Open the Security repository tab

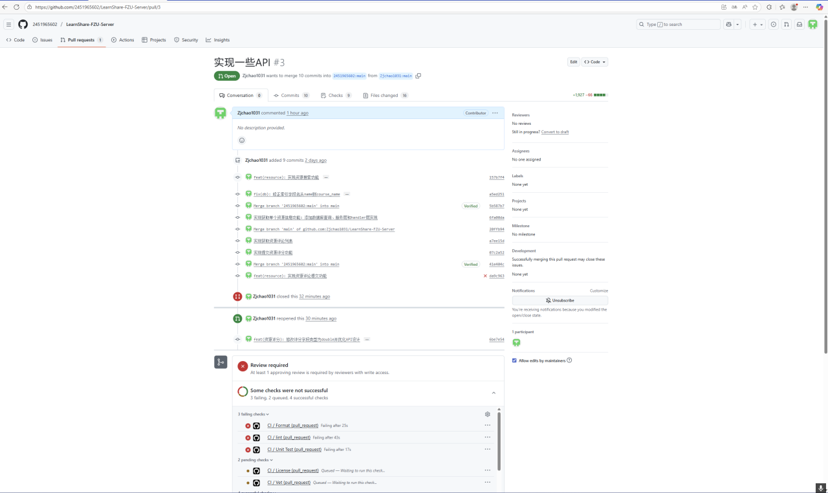pos(186,40)
